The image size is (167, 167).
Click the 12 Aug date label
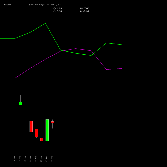tap(20, 159)
